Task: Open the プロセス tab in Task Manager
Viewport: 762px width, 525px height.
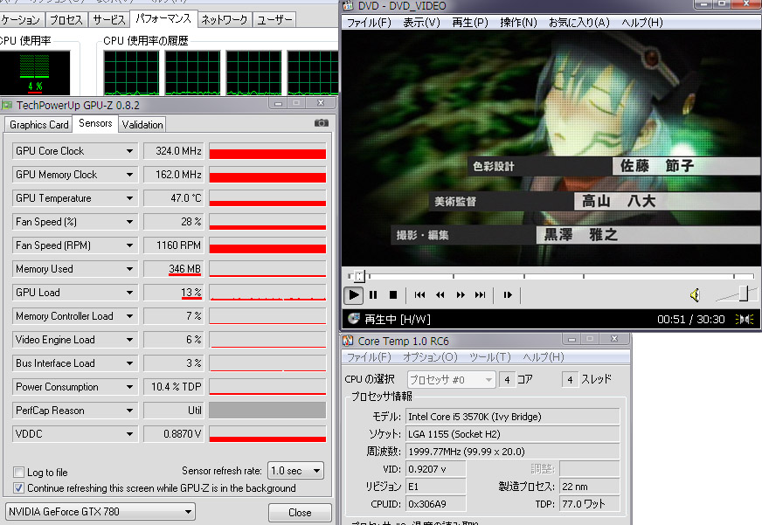Action: pyautogui.click(x=66, y=20)
